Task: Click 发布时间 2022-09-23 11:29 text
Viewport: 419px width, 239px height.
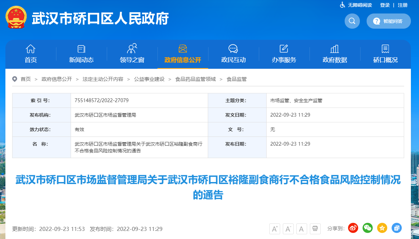Action: point(126,229)
